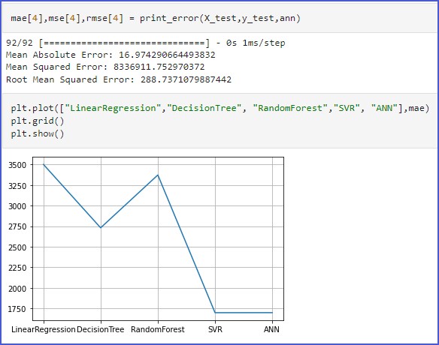Click the 1750 y-axis tick label
This screenshot has width=439, height=345.
(x=17, y=309)
